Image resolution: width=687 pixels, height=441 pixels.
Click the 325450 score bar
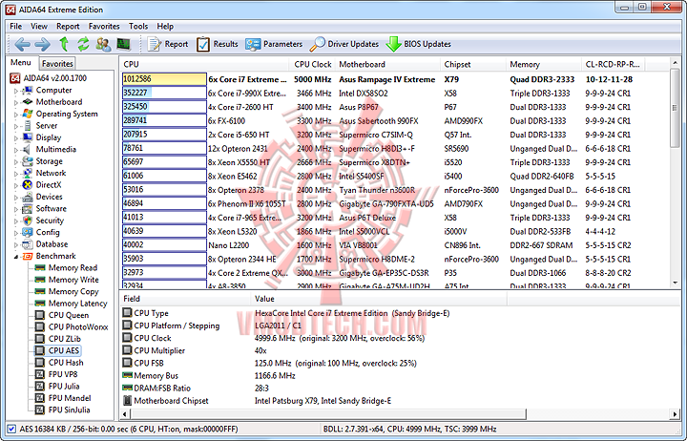coord(164,107)
